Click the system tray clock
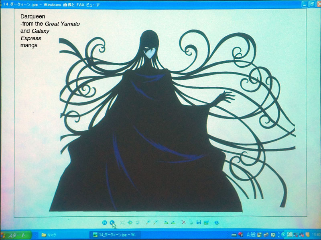The height and width of the screenshot is (240, 321). 315,235
